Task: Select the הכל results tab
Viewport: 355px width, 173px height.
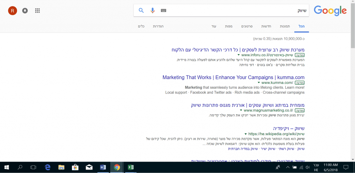Action: [x=302, y=26]
